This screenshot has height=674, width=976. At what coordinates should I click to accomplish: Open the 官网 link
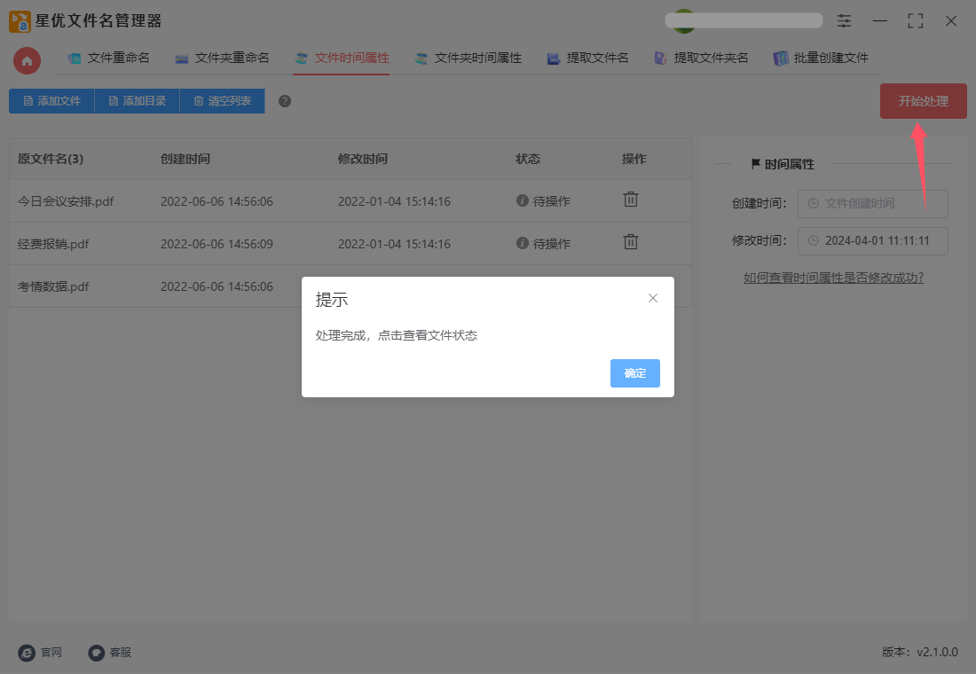(41, 652)
